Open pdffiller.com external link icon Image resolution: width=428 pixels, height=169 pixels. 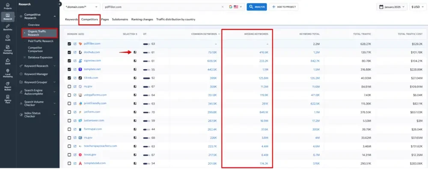click(x=75, y=44)
